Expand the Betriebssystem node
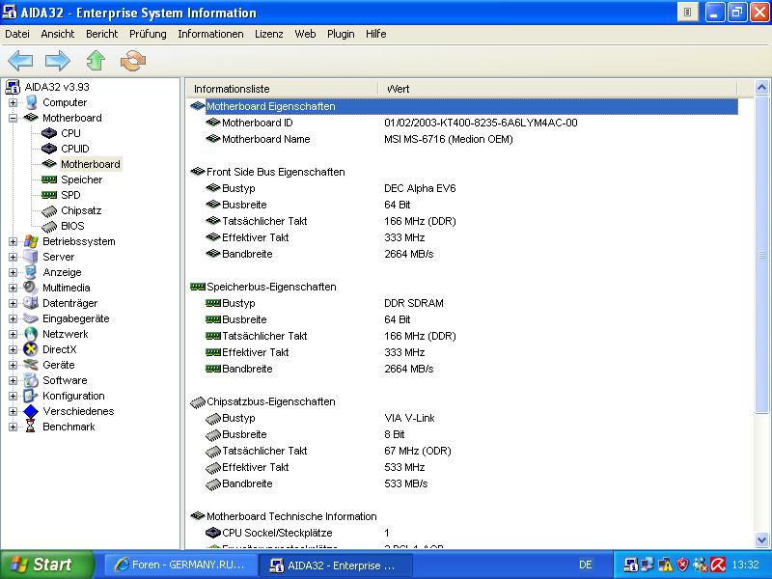Image resolution: width=772 pixels, height=579 pixels. pos(14,241)
